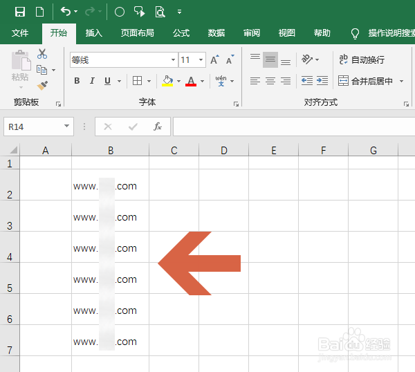Image resolution: width=415 pixels, height=372 pixels.
Task: Click the Save icon in quick access toolbar
Action: coord(20,12)
